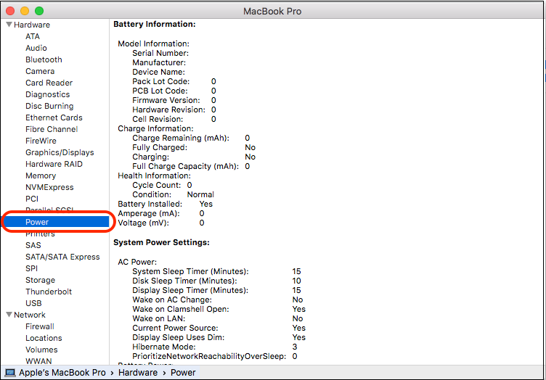The height and width of the screenshot is (380, 546).
Task: Open the Fibre Channel entry
Action: click(51, 129)
